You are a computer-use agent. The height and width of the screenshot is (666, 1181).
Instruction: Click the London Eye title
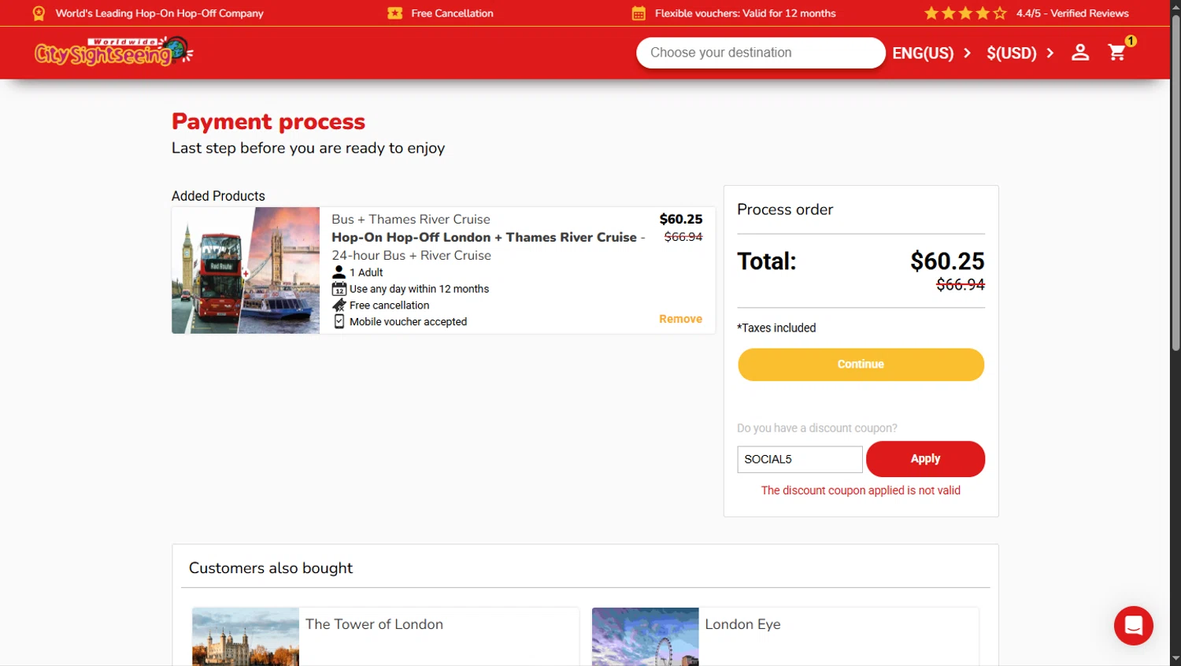click(x=742, y=624)
